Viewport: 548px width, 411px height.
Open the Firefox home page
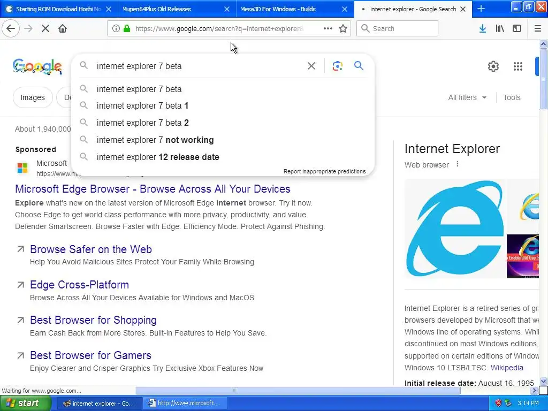pyautogui.click(x=63, y=29)
